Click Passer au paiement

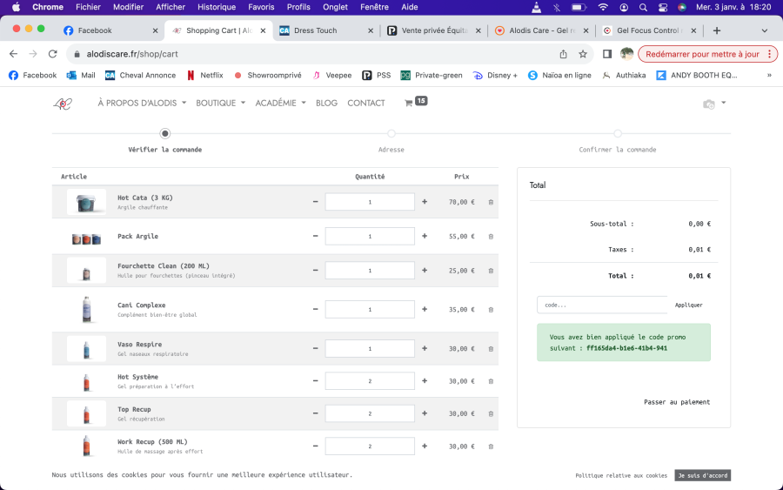[676, 402]
